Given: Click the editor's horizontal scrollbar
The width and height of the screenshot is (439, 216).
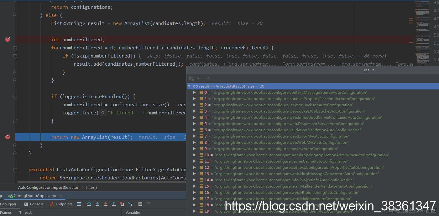Looking at the screenshot, I should pyautogui.click(x=102, y=182).
